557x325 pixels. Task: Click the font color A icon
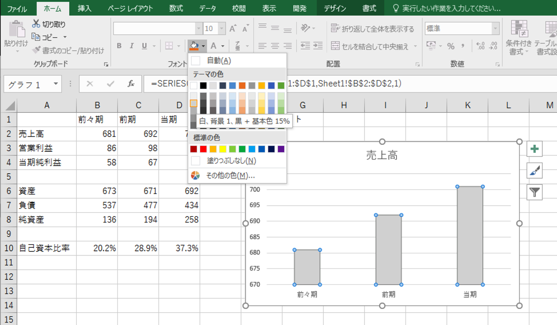click(213, 46)
